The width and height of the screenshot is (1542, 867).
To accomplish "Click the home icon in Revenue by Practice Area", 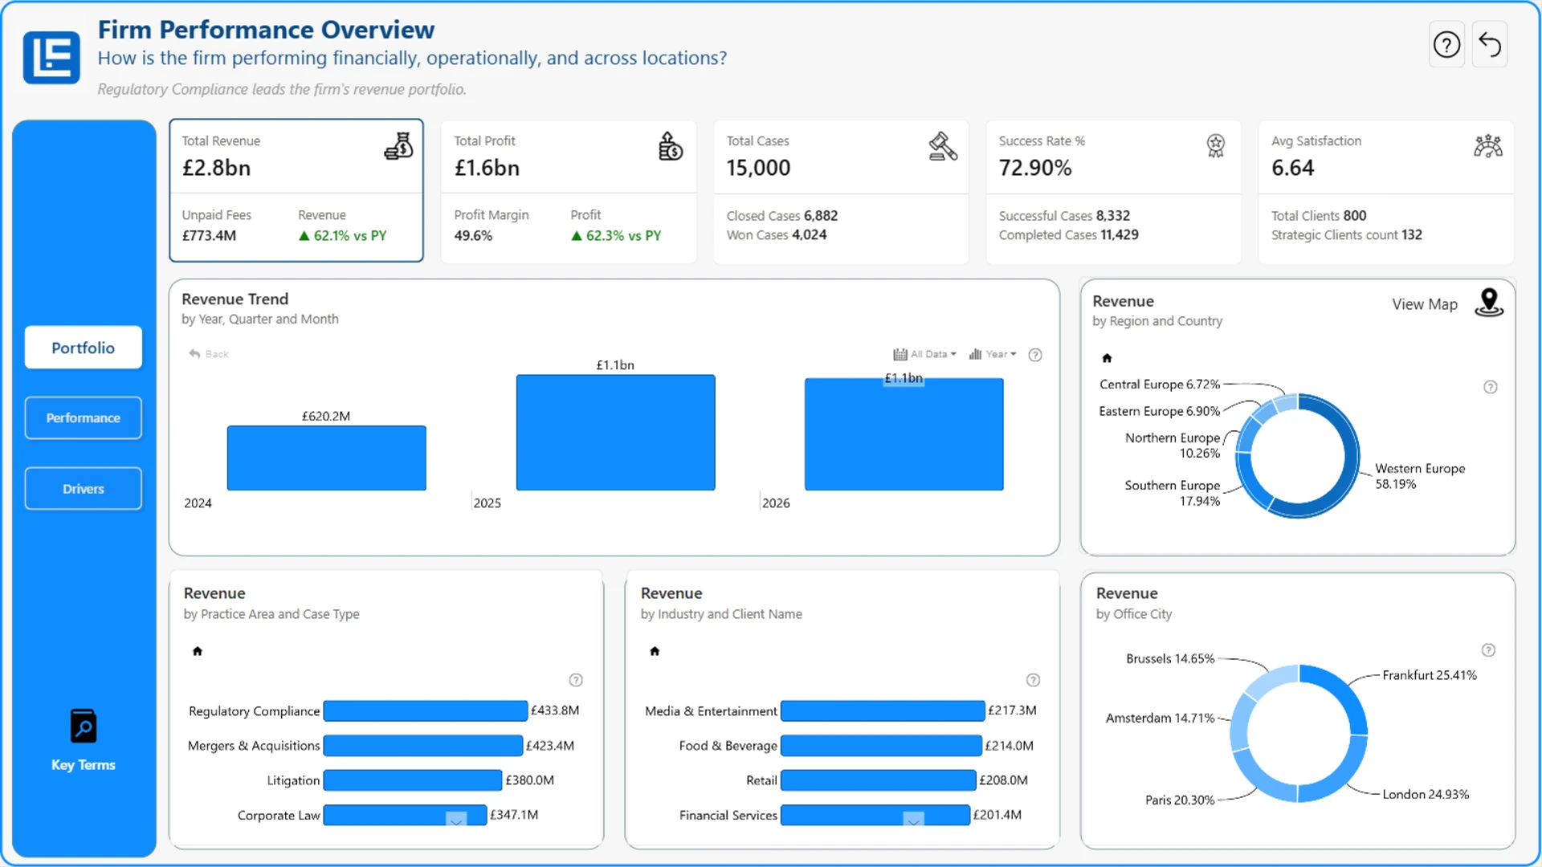I will pos(198,651).
